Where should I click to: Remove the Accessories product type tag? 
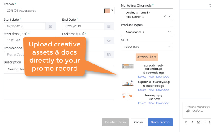point(143,32)
